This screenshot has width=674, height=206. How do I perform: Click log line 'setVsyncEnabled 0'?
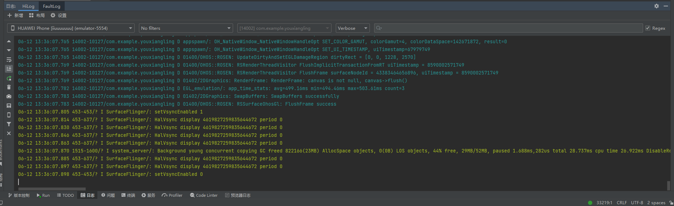tap(110, 174)
